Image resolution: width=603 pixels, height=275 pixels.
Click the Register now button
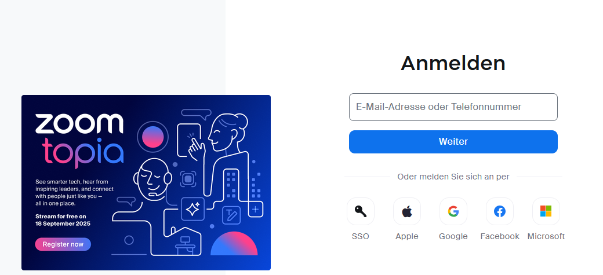pyautogui.click(x=63, y=244)
